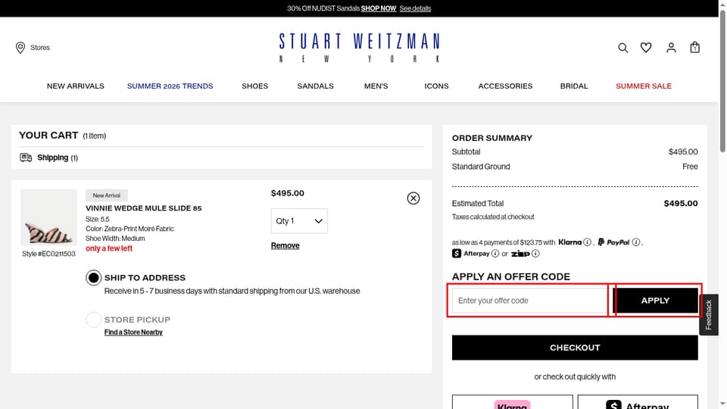Open the Shoes menu
Image resolution: width=727 pixels, height=409 pixels.
(254, 86)
